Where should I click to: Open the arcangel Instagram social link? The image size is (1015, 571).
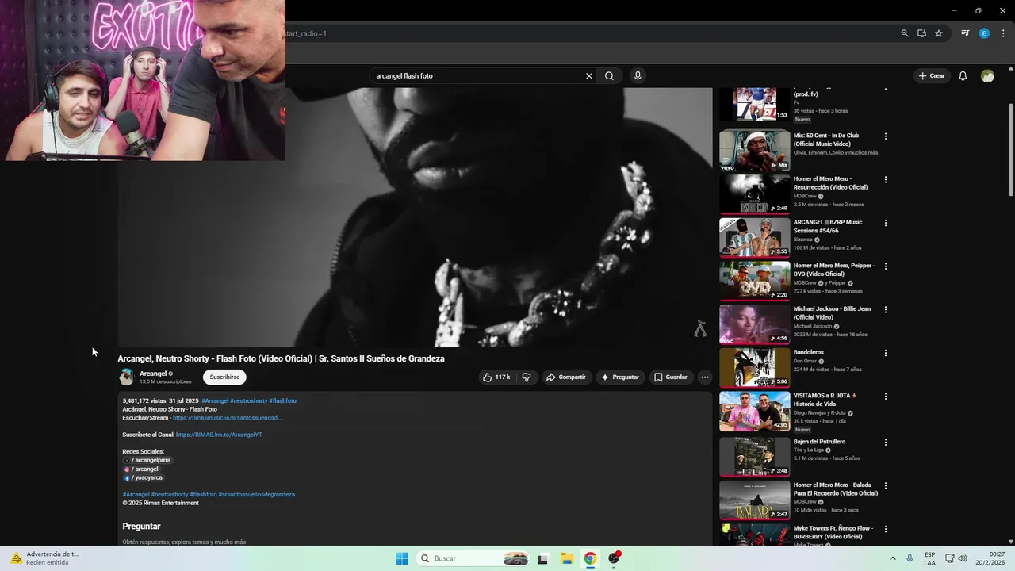(141, 469)
